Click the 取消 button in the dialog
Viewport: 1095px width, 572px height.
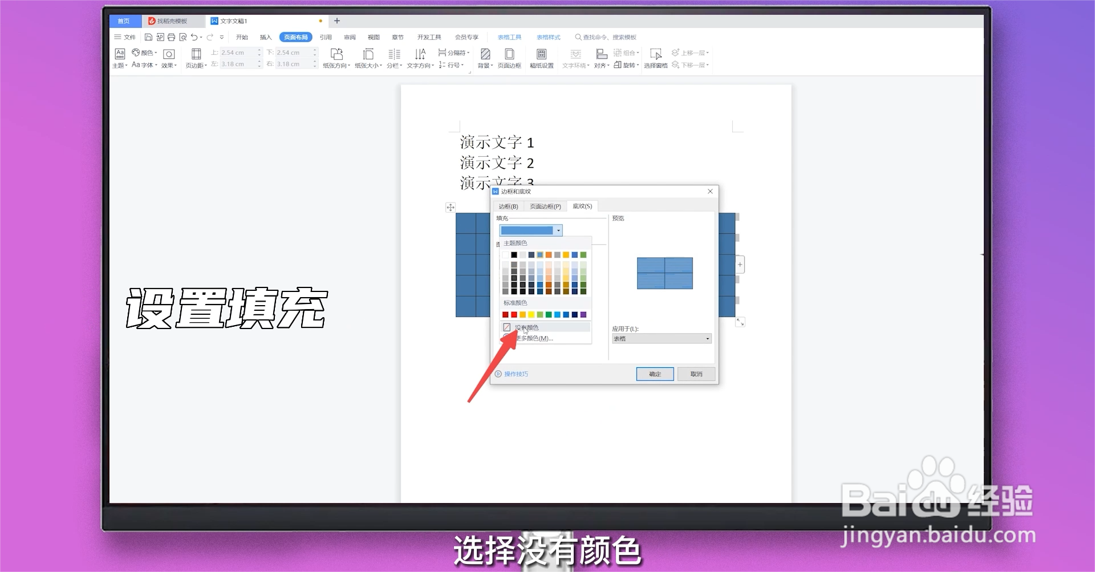[696, 374]
